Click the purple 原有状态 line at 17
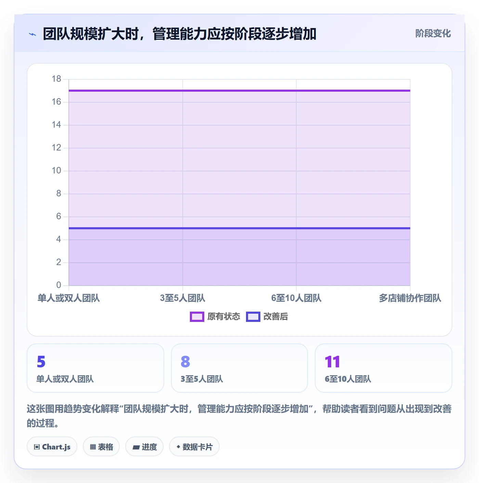This screenshot has width=479, height=483. (239, 91)
